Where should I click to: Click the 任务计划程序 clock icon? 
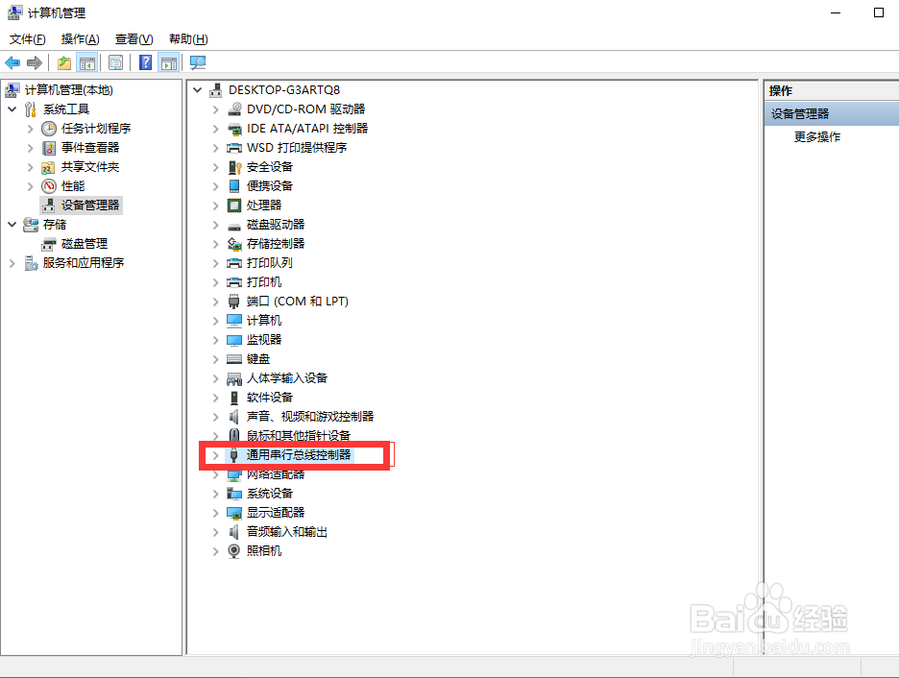pyautogui.click(x=49, y=129)
